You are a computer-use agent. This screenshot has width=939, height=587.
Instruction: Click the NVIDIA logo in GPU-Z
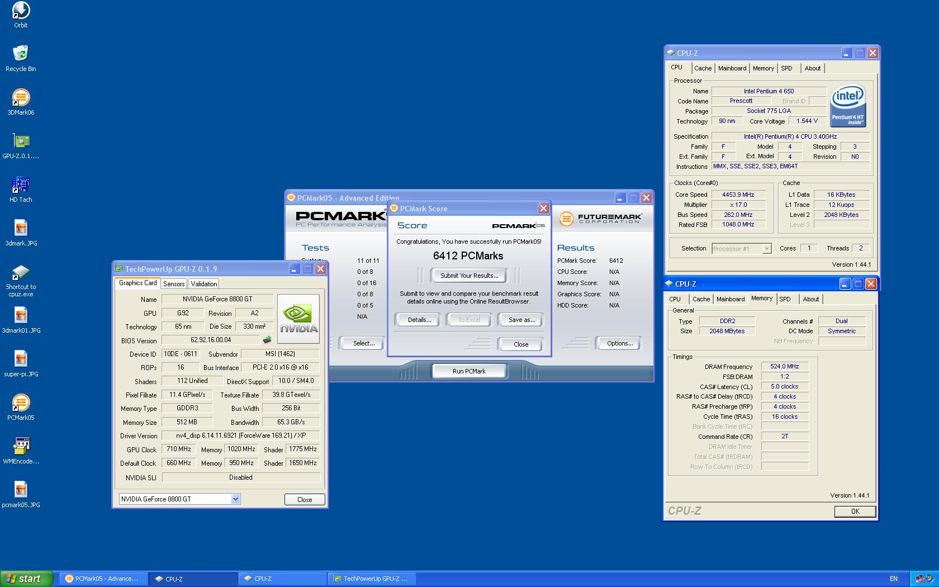point(298,319)
